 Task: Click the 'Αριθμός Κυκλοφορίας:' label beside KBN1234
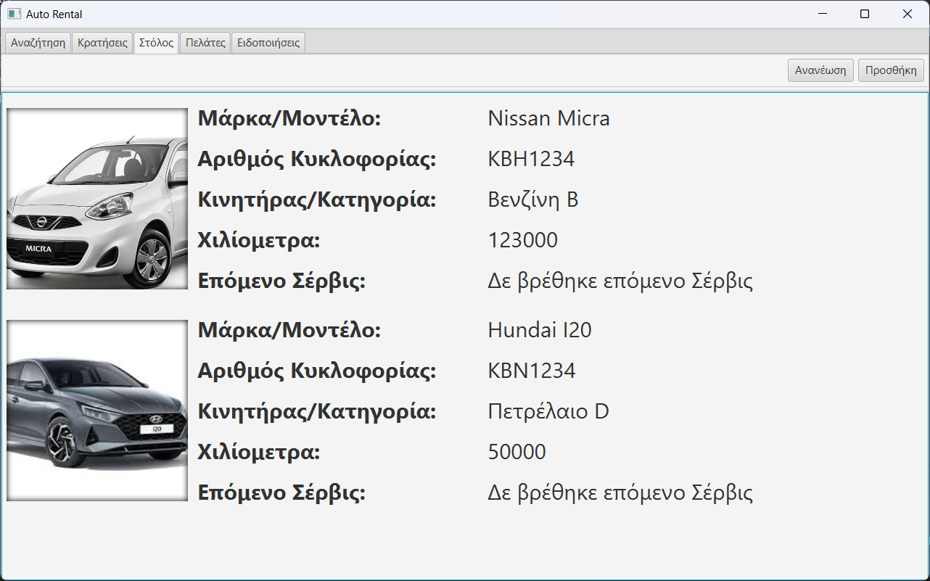coord(317,371)
